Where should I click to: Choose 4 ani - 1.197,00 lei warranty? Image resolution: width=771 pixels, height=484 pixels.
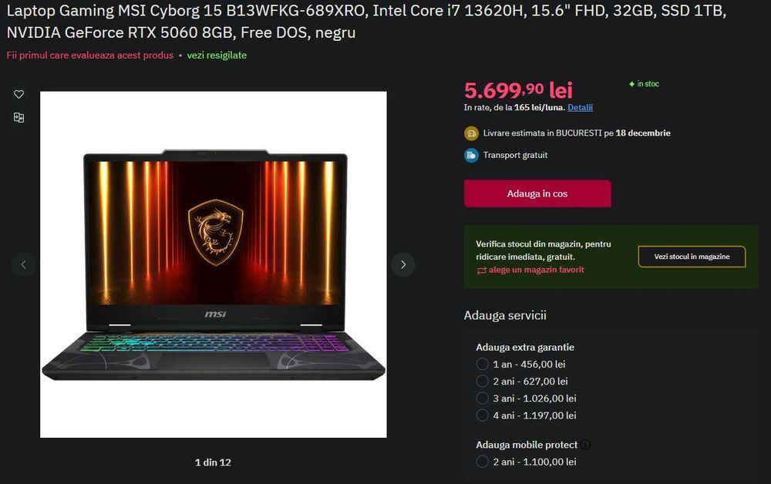pos(482,415)
